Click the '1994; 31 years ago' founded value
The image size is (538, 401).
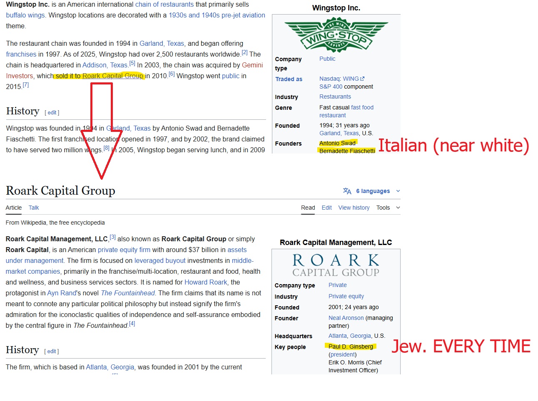click(x=344, y=125)
